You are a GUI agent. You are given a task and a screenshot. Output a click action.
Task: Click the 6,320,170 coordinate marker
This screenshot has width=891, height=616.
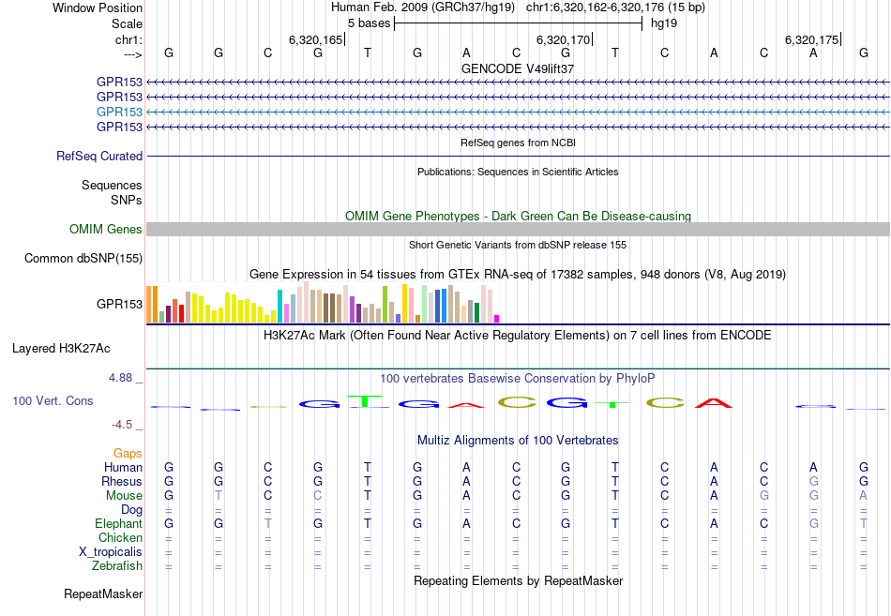[x=564, y=39]
